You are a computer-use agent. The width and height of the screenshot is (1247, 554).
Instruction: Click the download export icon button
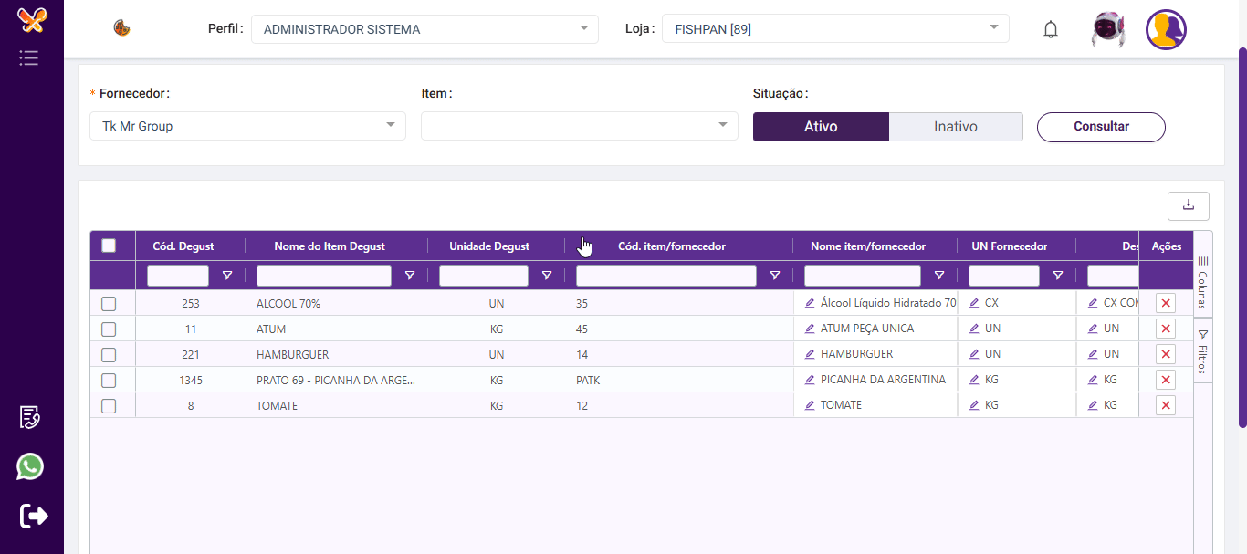(x=1188, y=206)
